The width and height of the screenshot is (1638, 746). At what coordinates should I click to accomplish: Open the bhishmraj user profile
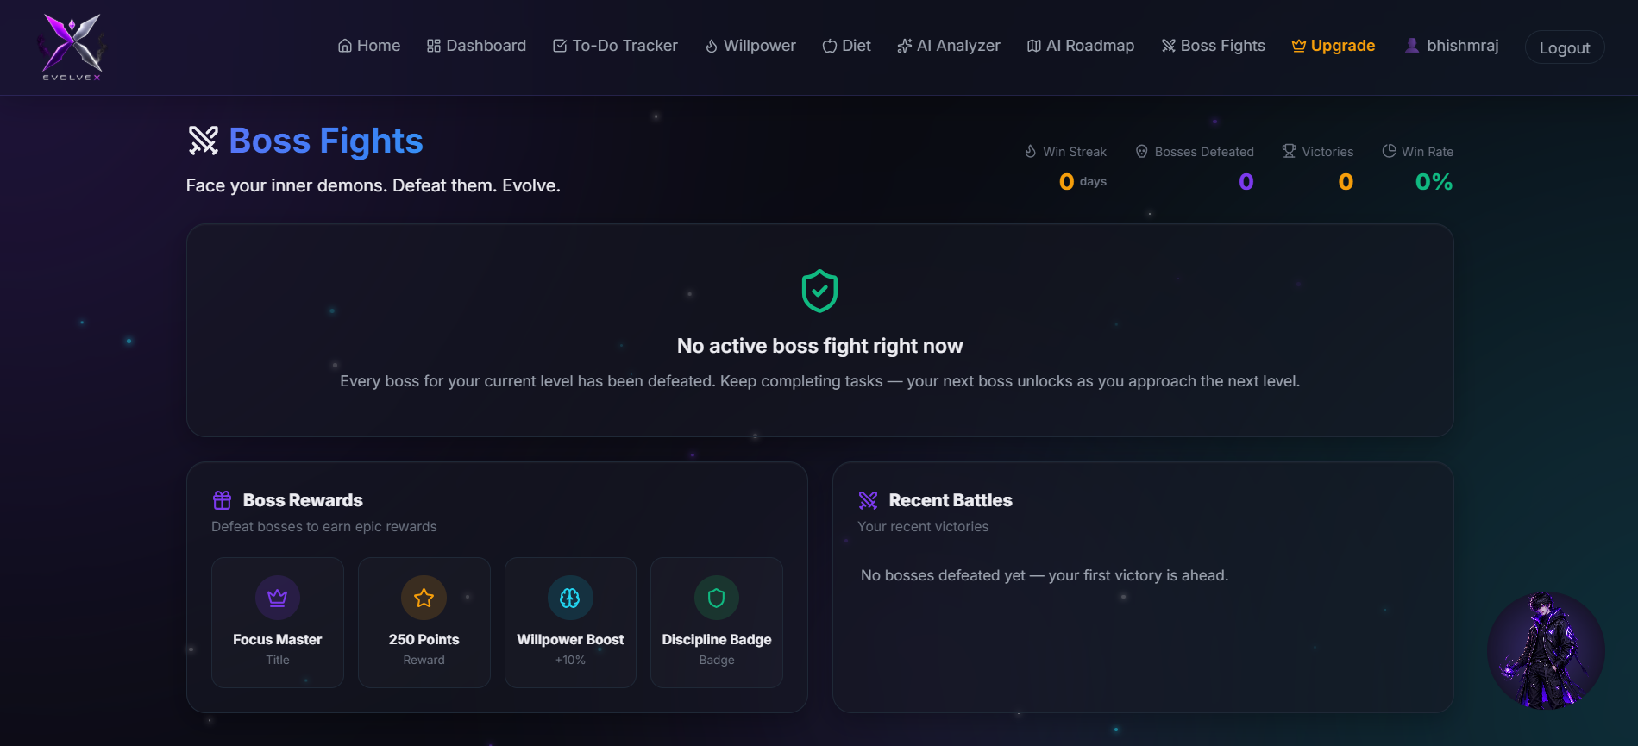pyautogui.click(x=1452, y=46)
